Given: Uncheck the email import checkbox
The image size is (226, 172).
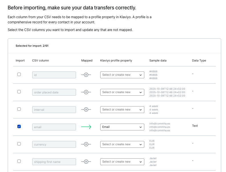Looking at the screenshot, I should coord(19,126).
